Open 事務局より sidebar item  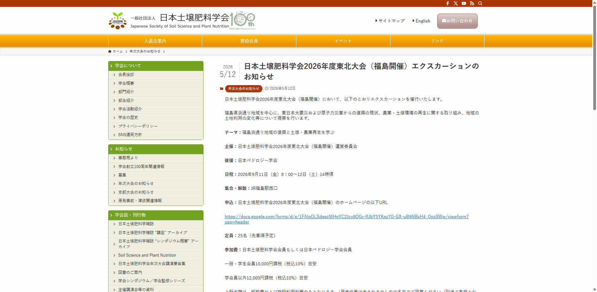click(156, 158)
